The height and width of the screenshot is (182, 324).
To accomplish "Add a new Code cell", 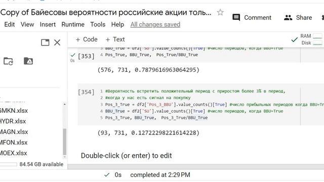I will point(87,39).
